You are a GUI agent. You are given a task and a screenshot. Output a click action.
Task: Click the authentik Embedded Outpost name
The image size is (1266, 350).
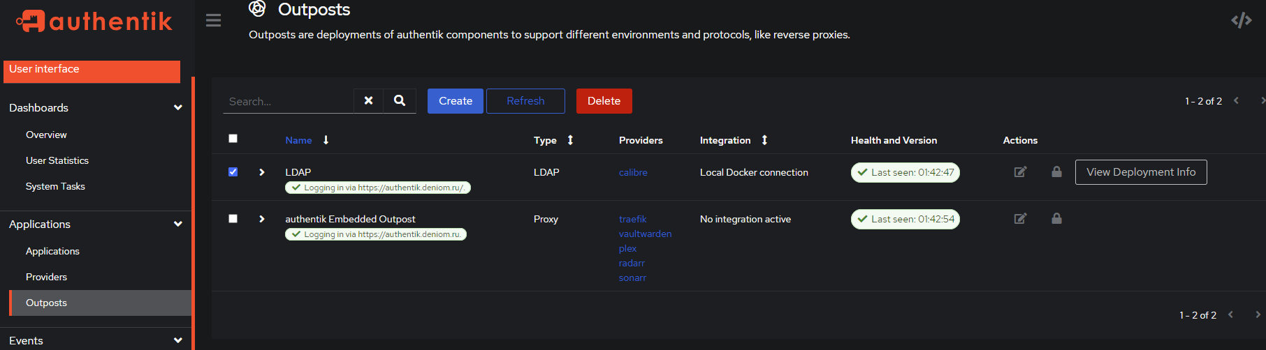point(350,219)
